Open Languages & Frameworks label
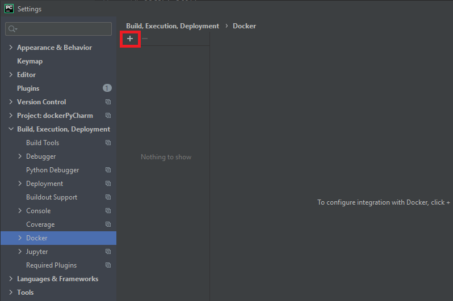Viewport: 453px width, 301px height. tap(57, 279)
